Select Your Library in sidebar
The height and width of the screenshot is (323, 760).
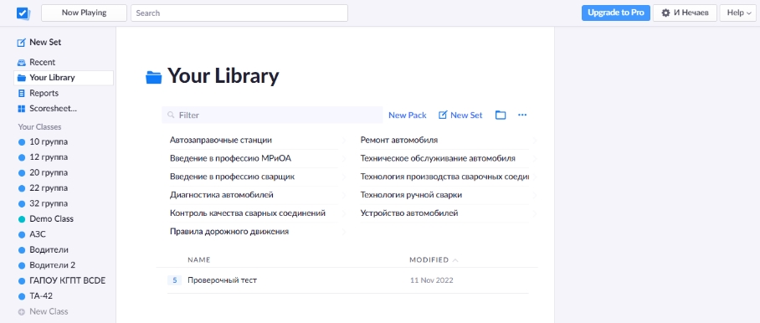[64, 78]
